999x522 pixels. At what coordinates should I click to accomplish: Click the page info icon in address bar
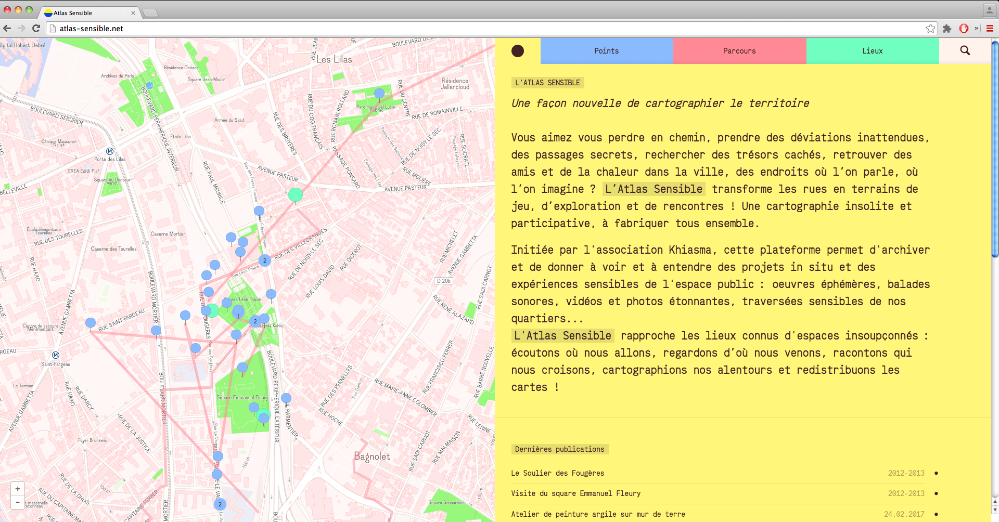click(x=52, y=29)
